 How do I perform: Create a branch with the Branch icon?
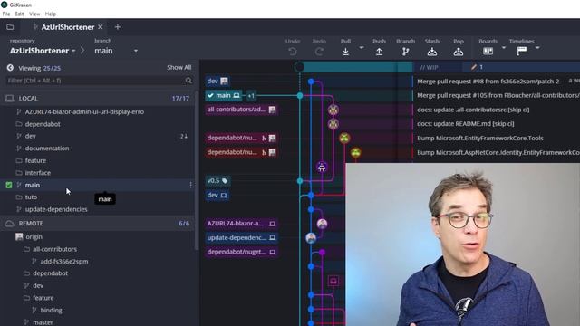pyautogui.click(x=405, y=52)
